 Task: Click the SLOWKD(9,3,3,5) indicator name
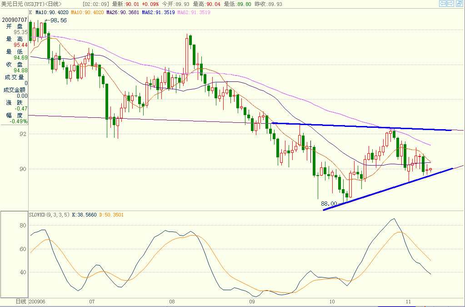point(49,215)
